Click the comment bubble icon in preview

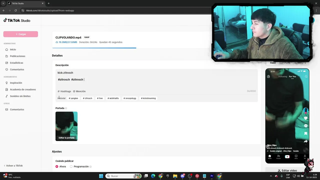[x=305, y=126]
